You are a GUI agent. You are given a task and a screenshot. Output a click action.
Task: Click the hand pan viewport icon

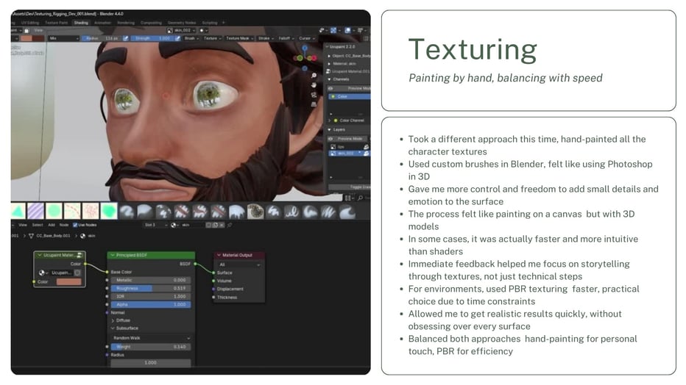pyautogui.click(x=314, y=85)
